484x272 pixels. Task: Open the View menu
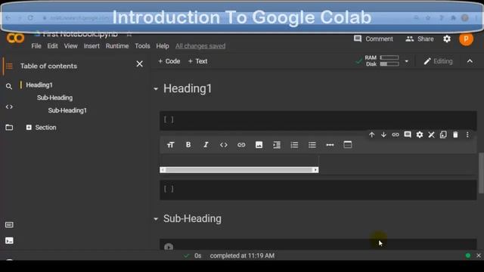70,46
